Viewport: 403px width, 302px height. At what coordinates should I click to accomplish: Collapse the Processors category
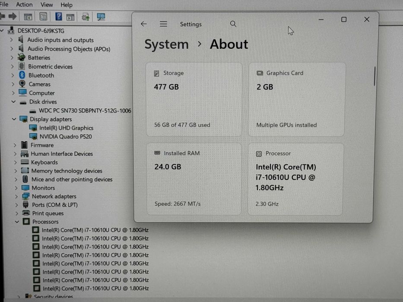click(17, 221)
